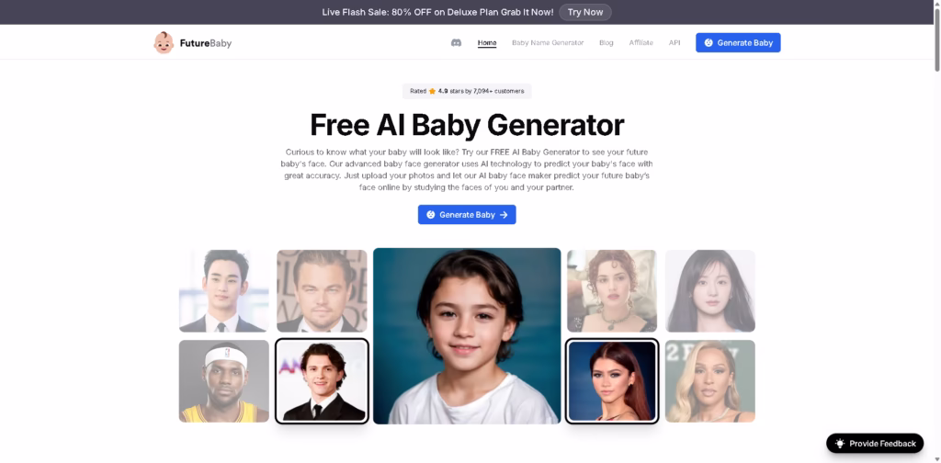The image size is (941, 463).
Task: Open the API nav link
Action: (x=675, y=42)
